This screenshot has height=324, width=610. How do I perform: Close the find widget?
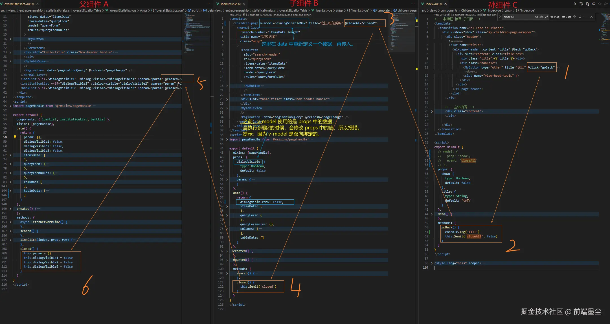(x=592, y=17)
